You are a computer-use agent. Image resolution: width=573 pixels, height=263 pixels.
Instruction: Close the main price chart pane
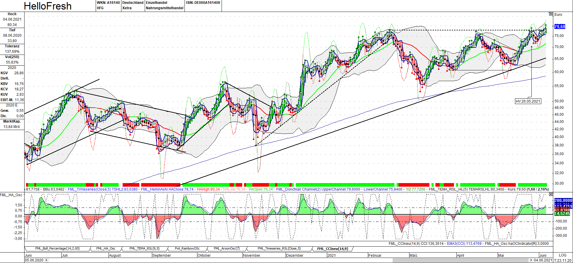(x=551, y=14)
